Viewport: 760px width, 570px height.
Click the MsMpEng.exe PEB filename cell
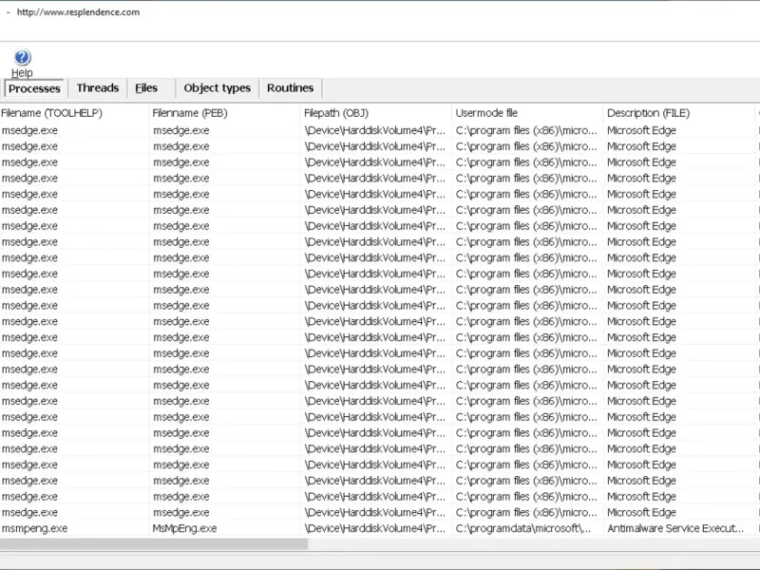(x=184, y=528)
